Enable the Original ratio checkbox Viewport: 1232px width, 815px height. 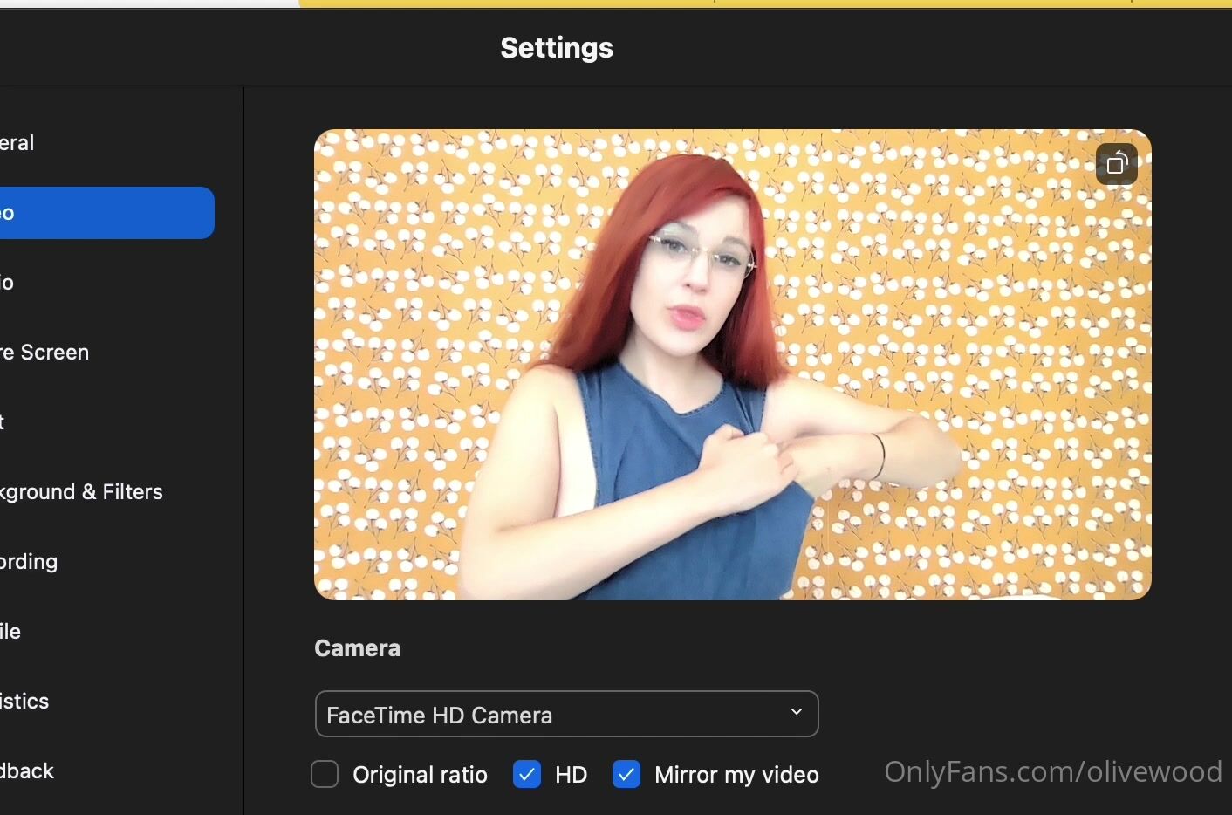coord(325,774)
